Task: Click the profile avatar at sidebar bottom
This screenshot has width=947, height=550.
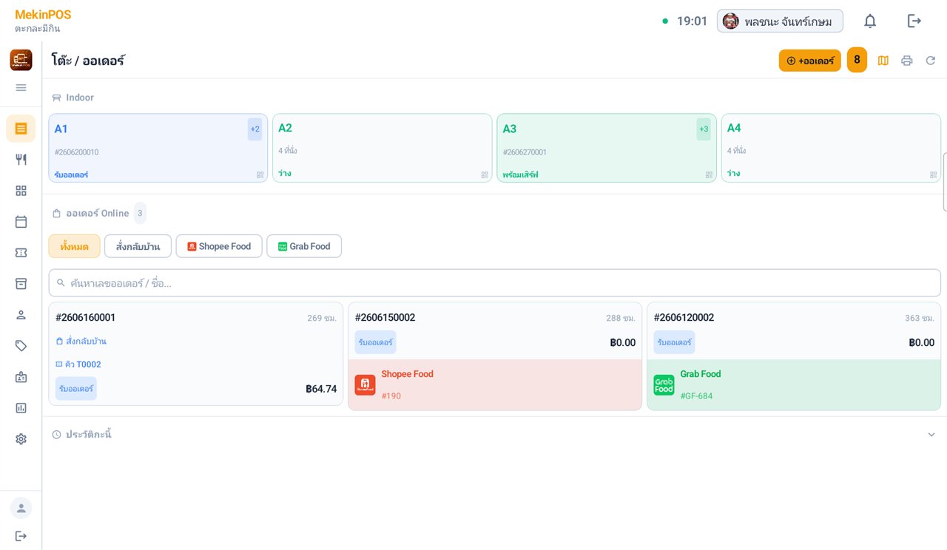Action: pyautogui.click(x=21, y=508)
